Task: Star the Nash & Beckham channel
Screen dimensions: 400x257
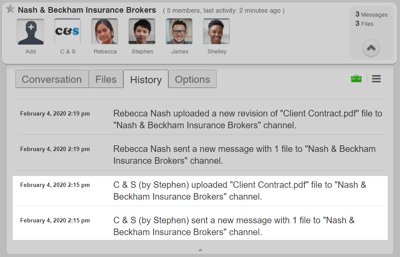Action: pos(11,10)
